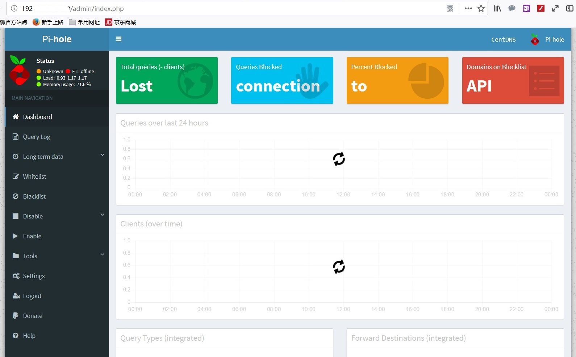Image resolution: width=576 pixels, height=357 pixels.
Task: Click the Total queries green card
Action: (167, 80)
